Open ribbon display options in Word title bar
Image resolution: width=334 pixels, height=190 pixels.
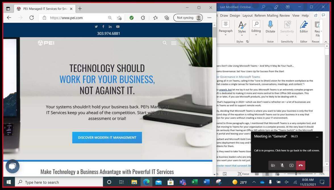(287, 7)
